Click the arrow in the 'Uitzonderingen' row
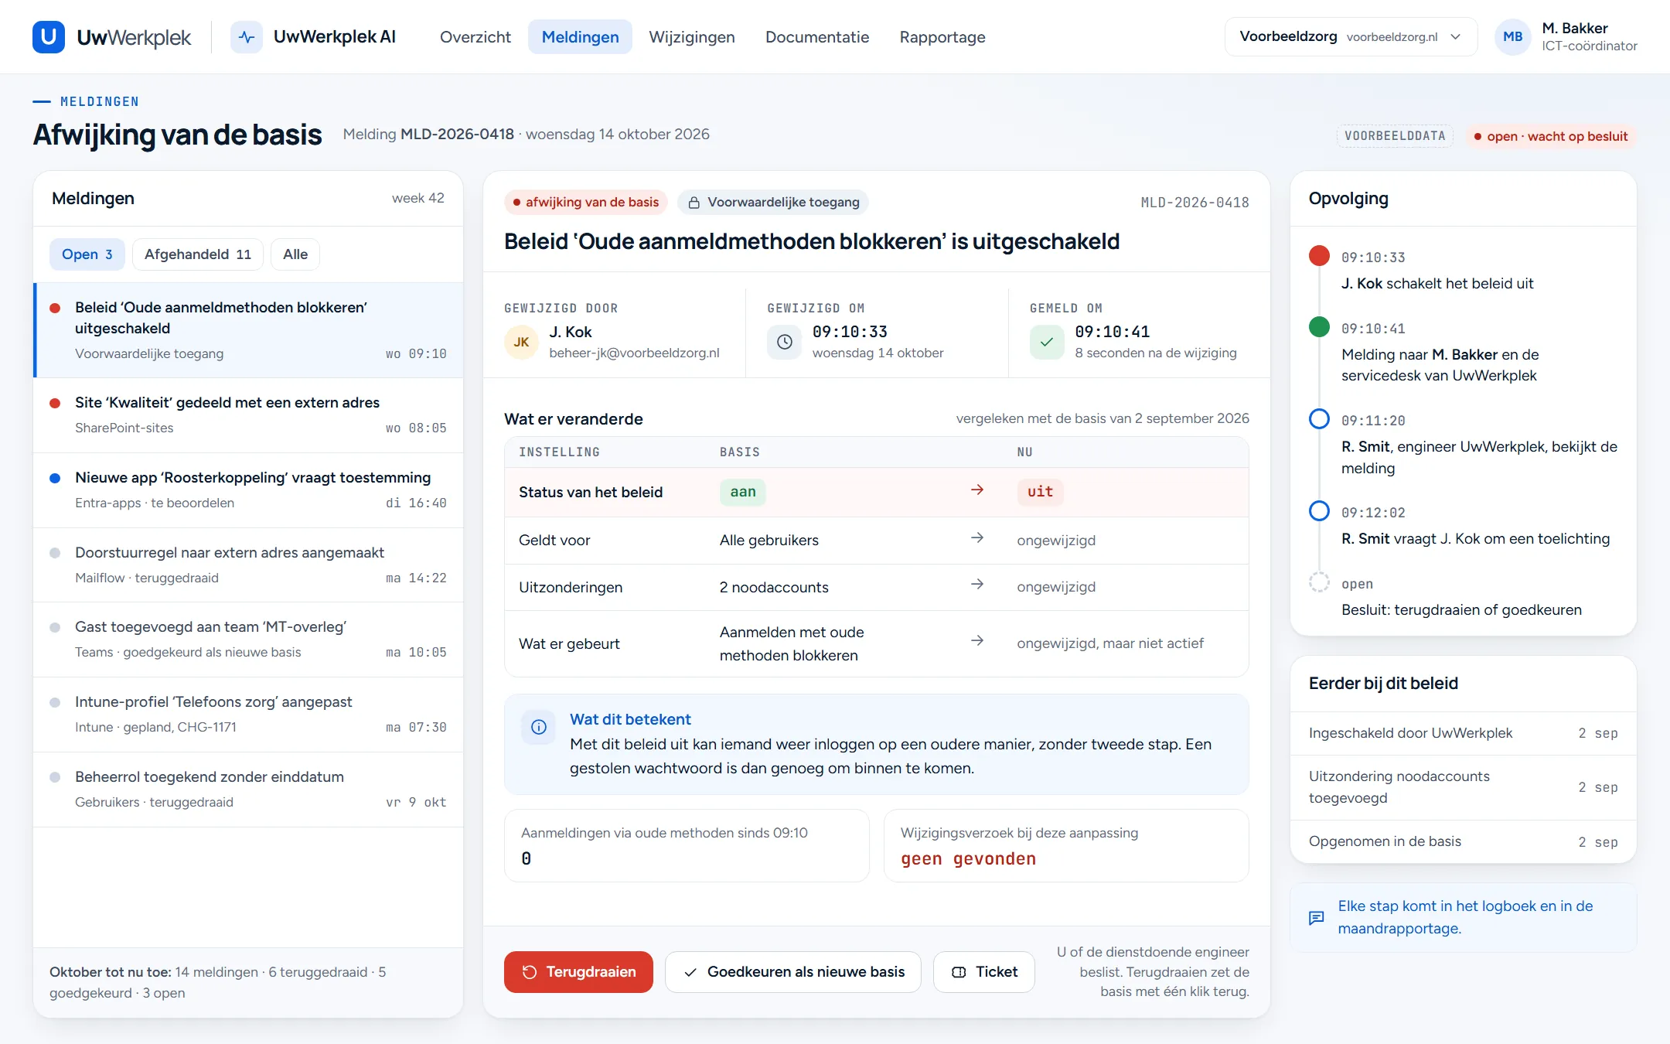 [x=977, y=585]
